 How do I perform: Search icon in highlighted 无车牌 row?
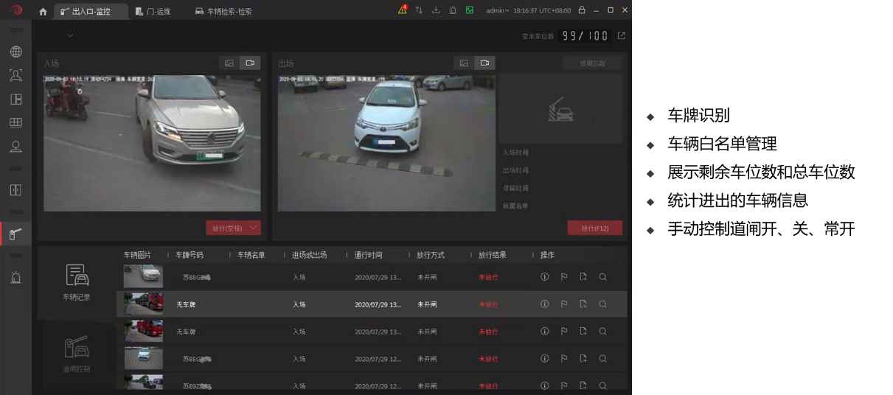click(x=602, y=304)
